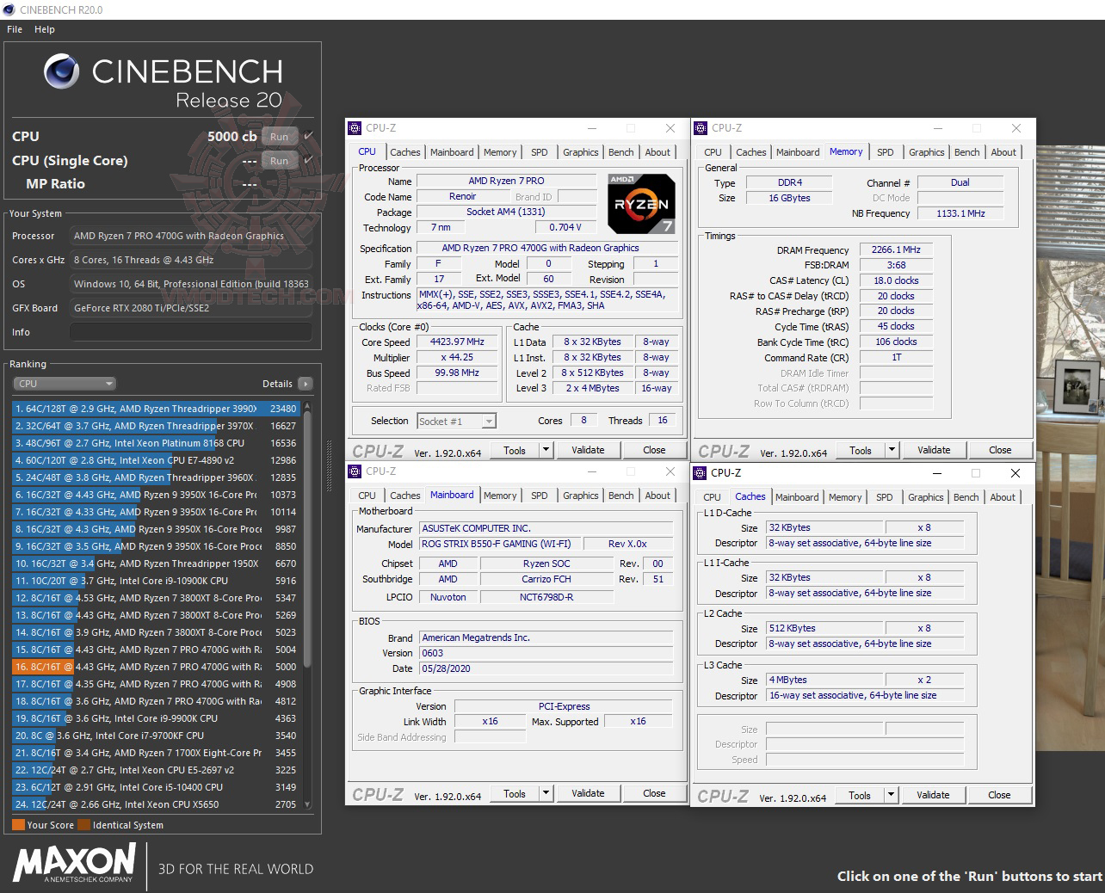Click the title bar icon of the CPU-Z Caches window
The width and height of the screenshot is (1105, 893).
click(x=700, y=473)
